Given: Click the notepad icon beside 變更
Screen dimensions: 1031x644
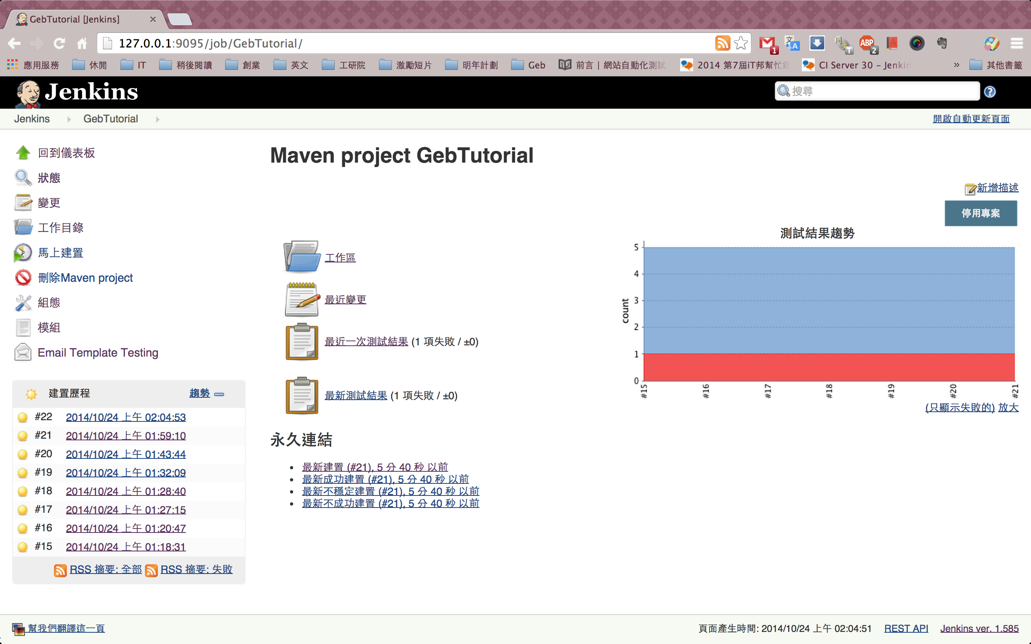Looking at the screenshot, I should (23, 203).
